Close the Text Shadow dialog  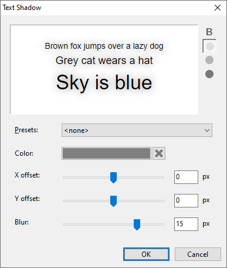pyautogui.click(x=218, y=8)
